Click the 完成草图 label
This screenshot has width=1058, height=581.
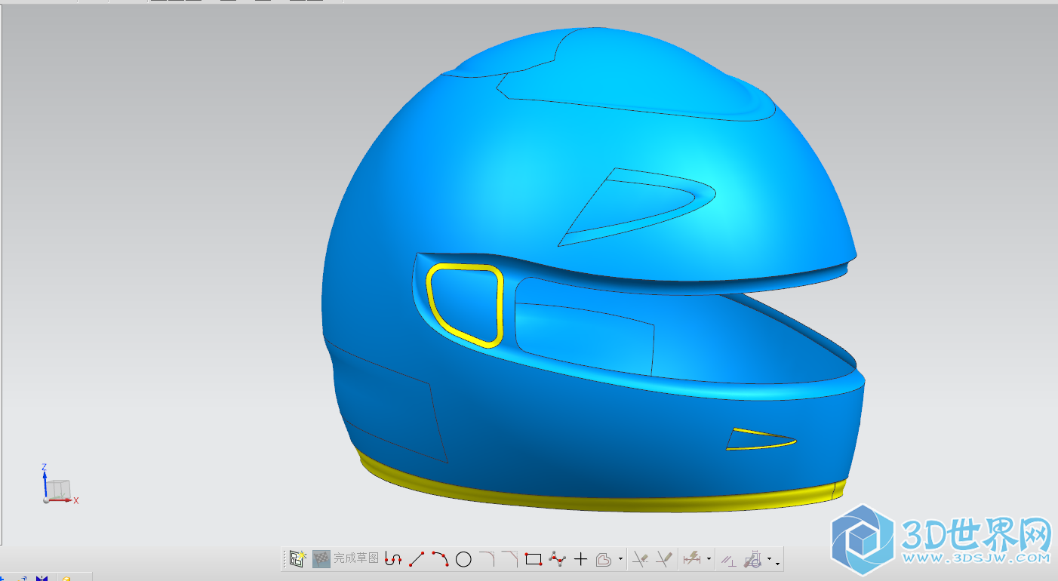pos(356,559)
